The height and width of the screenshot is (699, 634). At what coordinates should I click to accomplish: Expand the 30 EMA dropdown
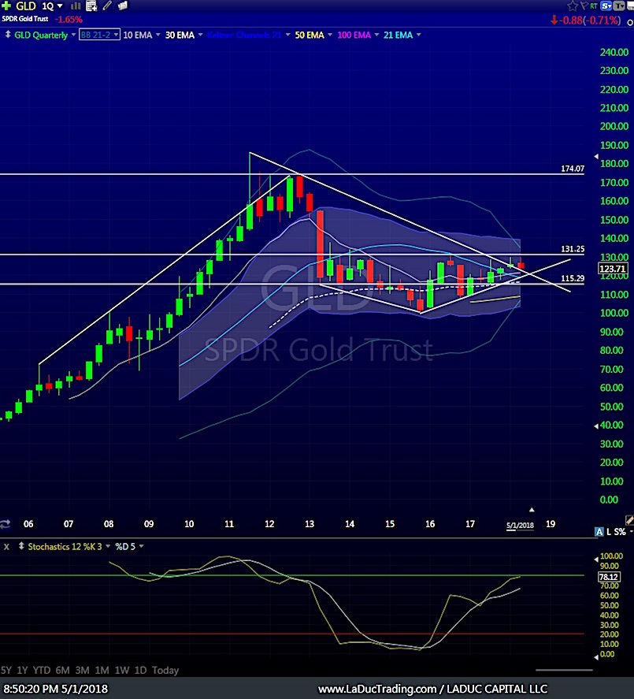coord(200,35)
